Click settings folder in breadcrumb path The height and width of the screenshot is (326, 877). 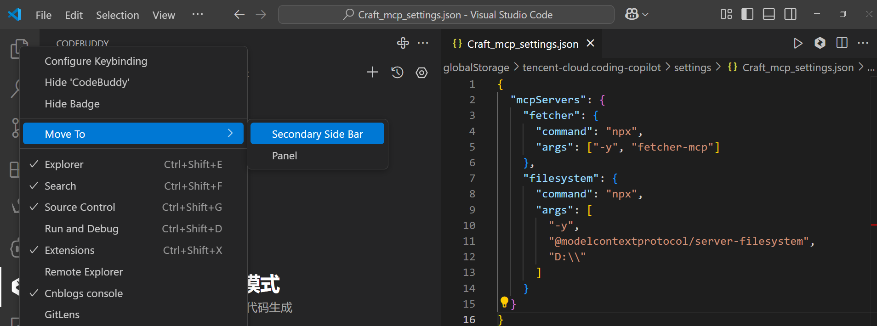(692, 67)
